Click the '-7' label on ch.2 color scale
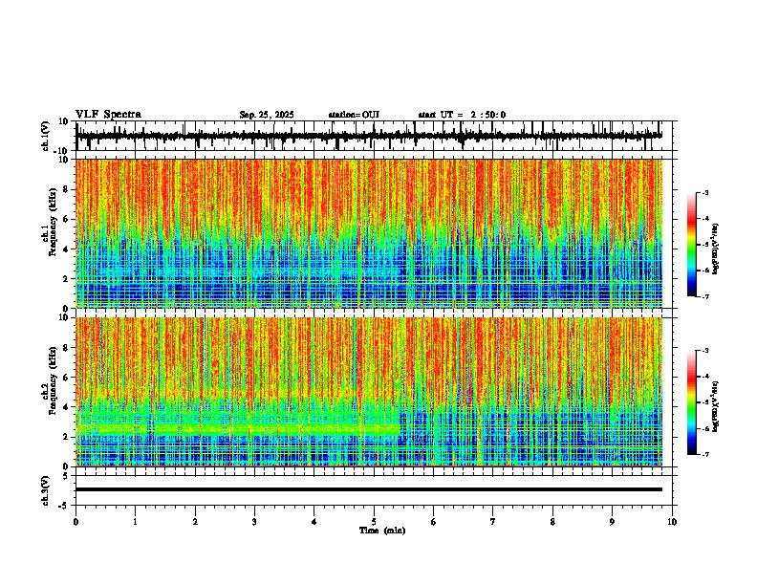757x585 pixels. (705, 454)
